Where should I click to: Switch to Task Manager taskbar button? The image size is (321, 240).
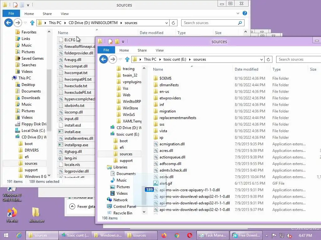[213, 235]
